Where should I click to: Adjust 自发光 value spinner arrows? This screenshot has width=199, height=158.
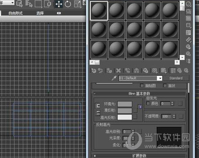click(172, 103)
